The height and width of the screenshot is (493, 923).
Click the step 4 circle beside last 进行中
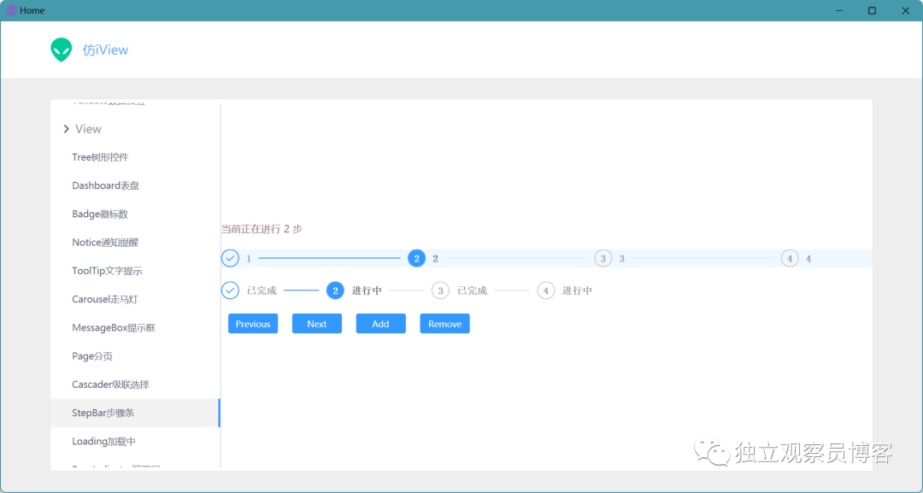point(545,291)
